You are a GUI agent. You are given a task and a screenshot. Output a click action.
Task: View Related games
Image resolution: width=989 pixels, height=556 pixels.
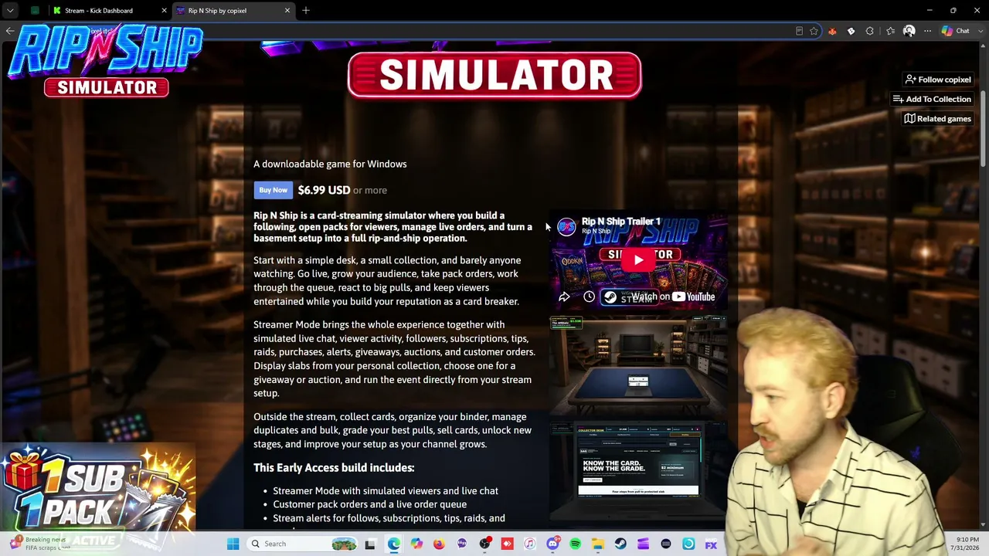pos(937,119)
